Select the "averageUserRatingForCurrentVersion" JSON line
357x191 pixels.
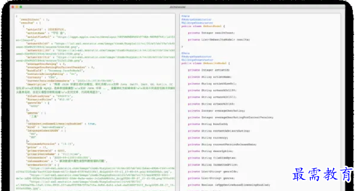(x=60, y=67)
